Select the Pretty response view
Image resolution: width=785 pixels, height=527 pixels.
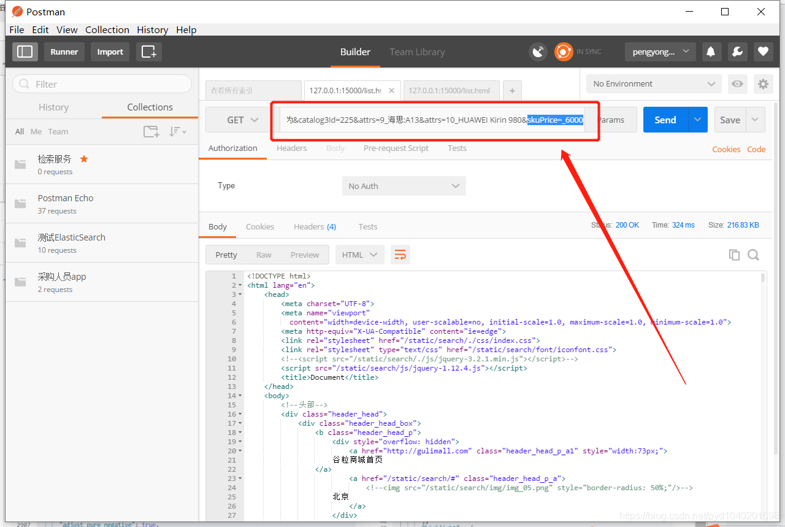[x=226, y=255]
